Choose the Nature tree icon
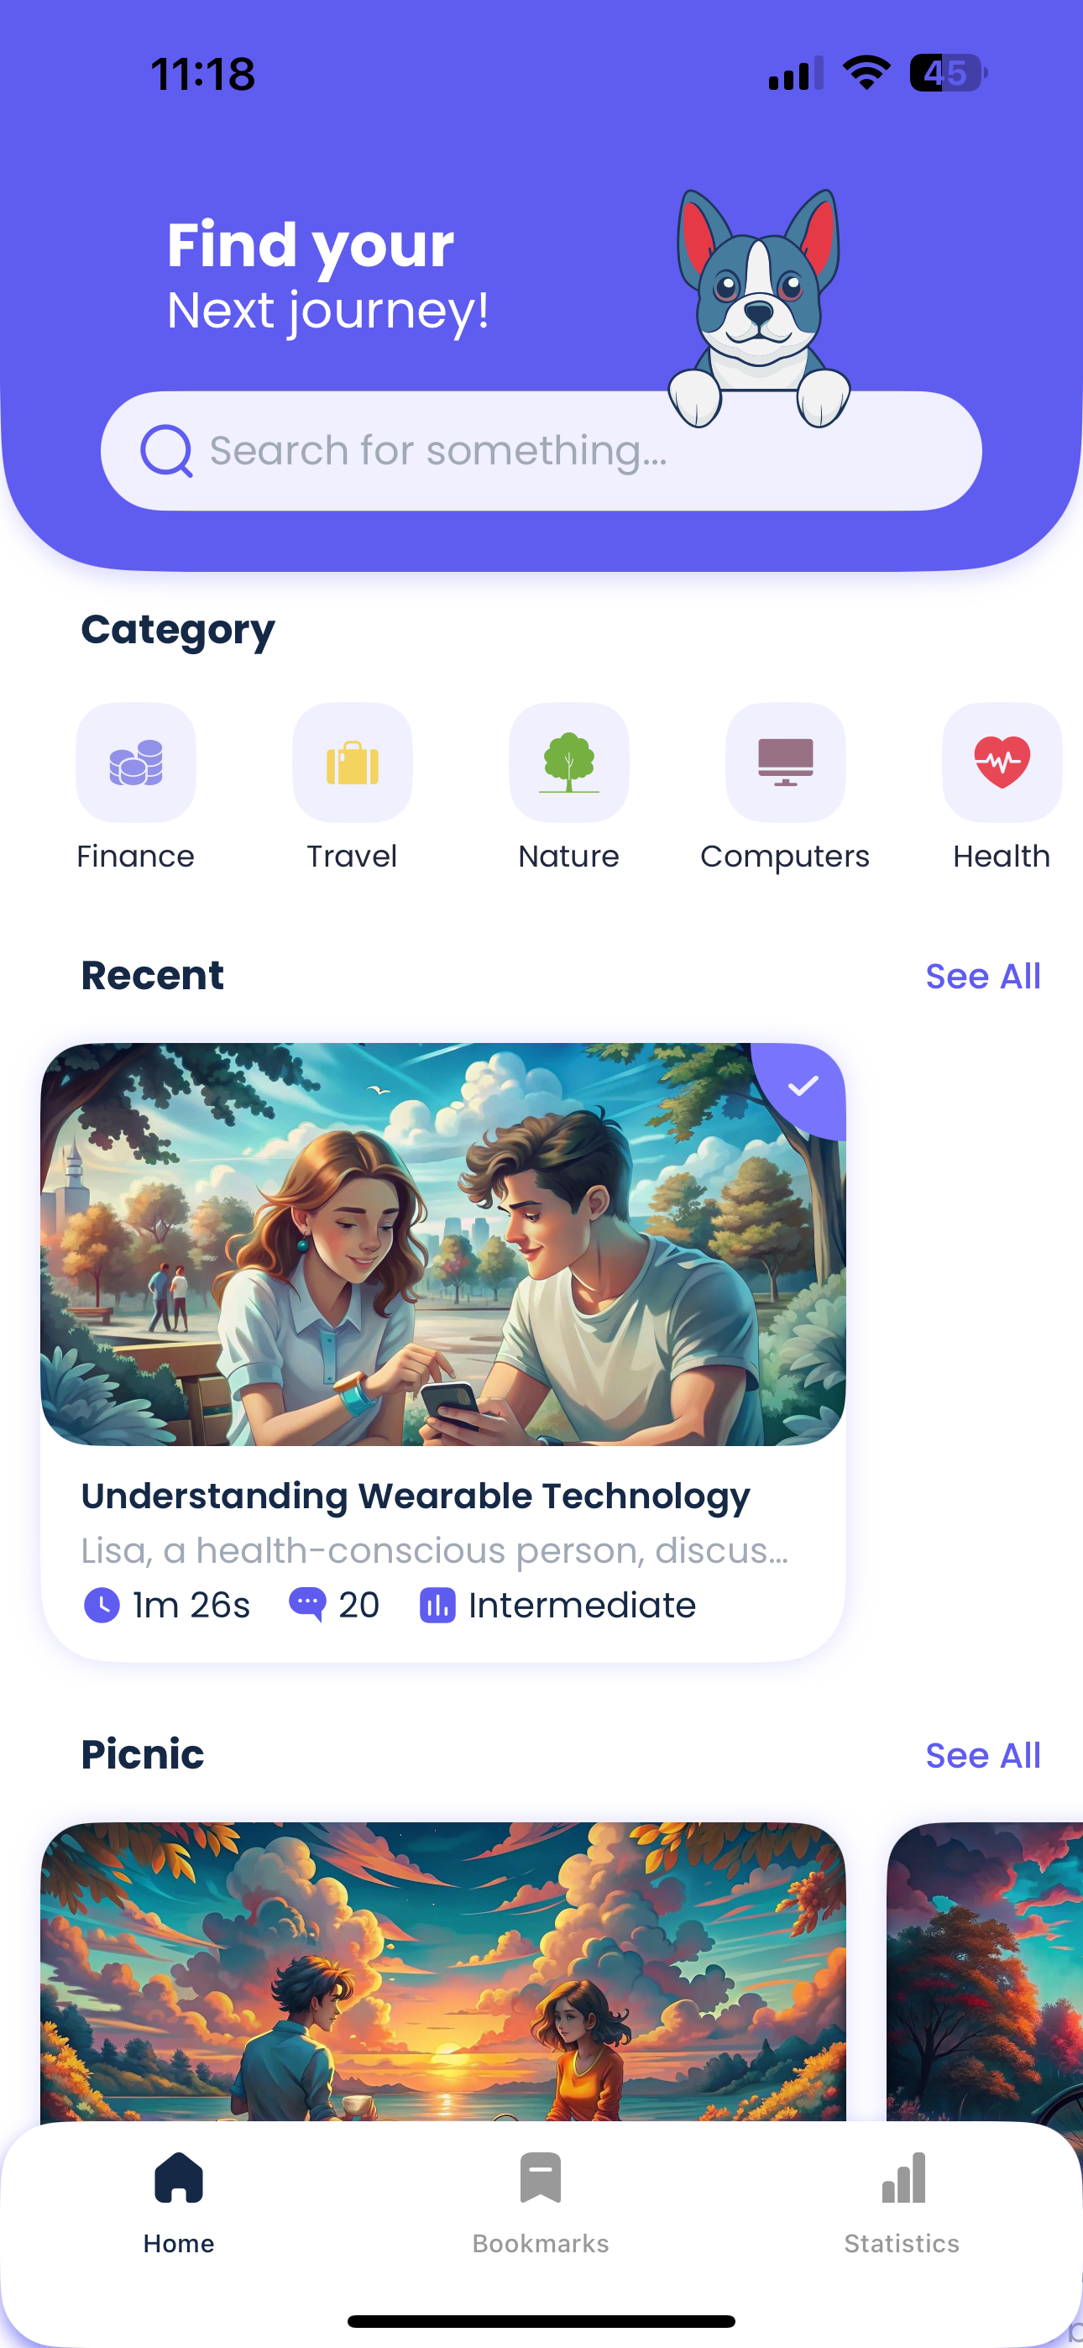The height and width of the screenshot is (2348, 1083). (x=569, y=762)
